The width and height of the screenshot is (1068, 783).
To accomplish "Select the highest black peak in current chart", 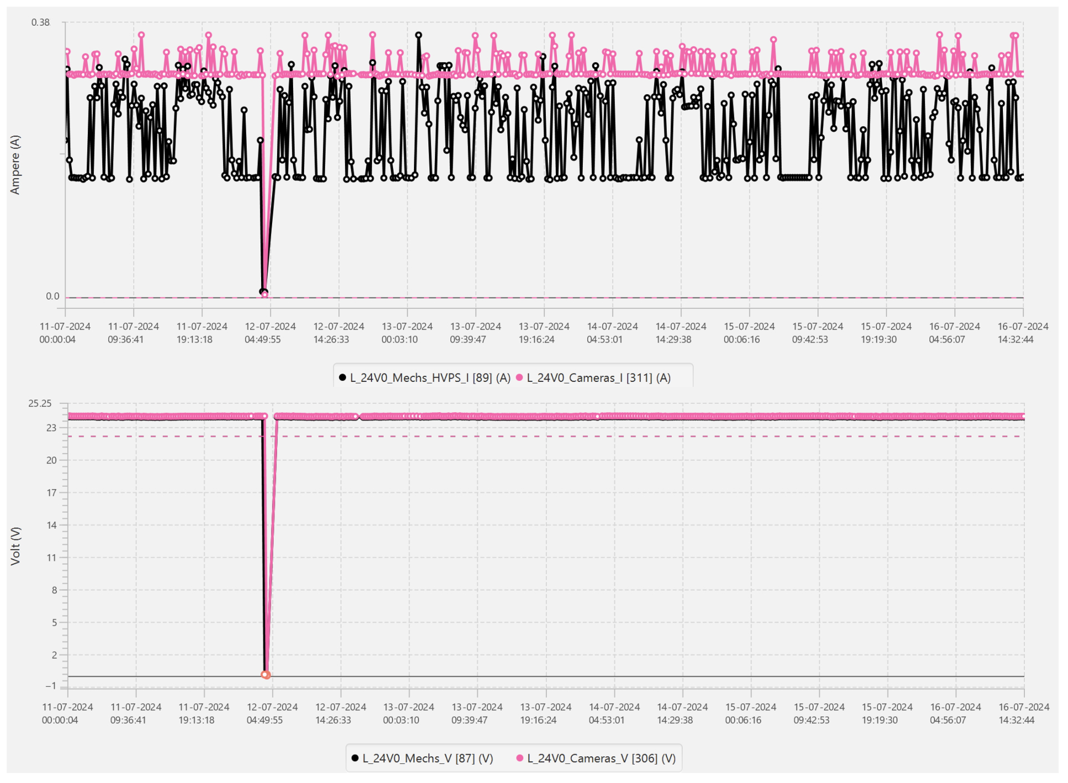I will (x=419, y=35).
